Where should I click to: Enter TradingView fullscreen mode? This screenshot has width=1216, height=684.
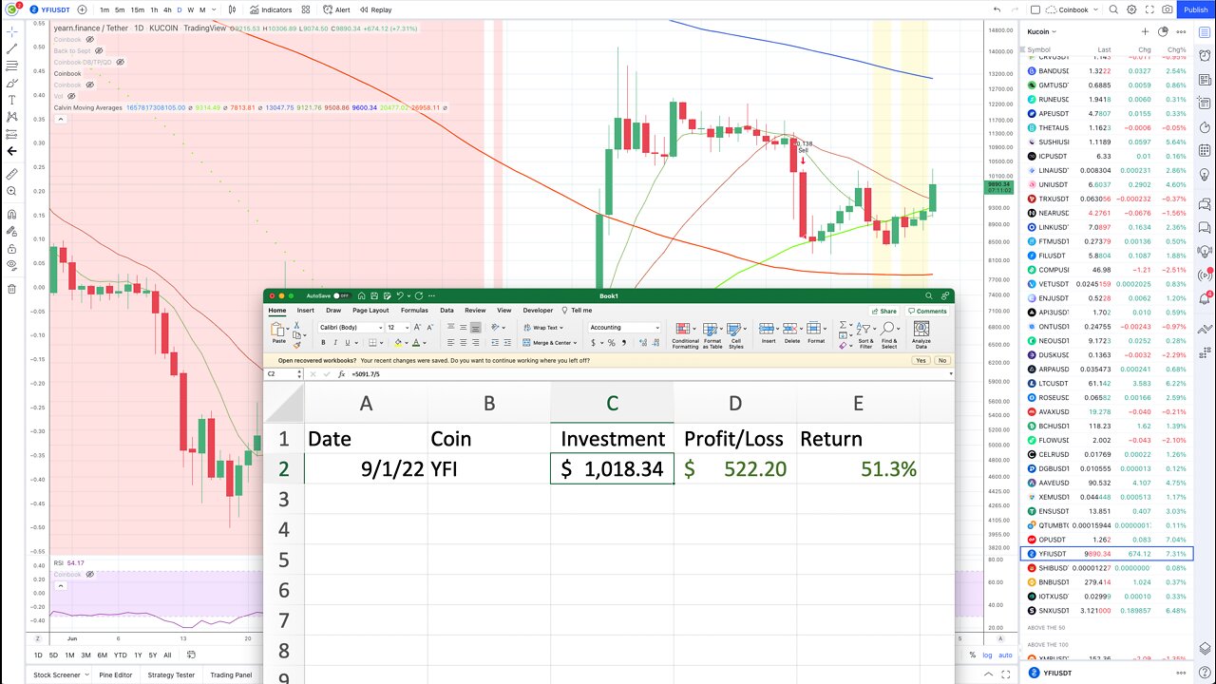(x=1149, y=9)
